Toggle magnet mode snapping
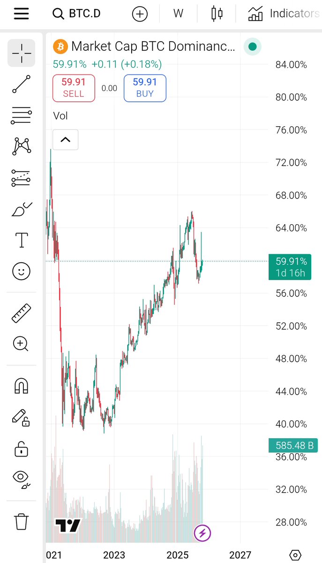This screenshot has width=322, height=563. 22,386
